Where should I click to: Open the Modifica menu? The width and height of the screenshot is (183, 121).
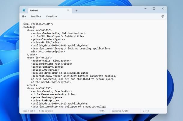[x=36, y=16]
